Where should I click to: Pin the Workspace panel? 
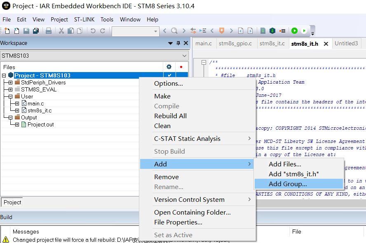pos(178,43)
